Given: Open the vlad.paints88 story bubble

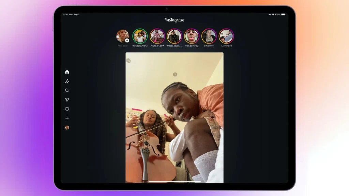Looking at the screenshot, I should click(192, 36).
